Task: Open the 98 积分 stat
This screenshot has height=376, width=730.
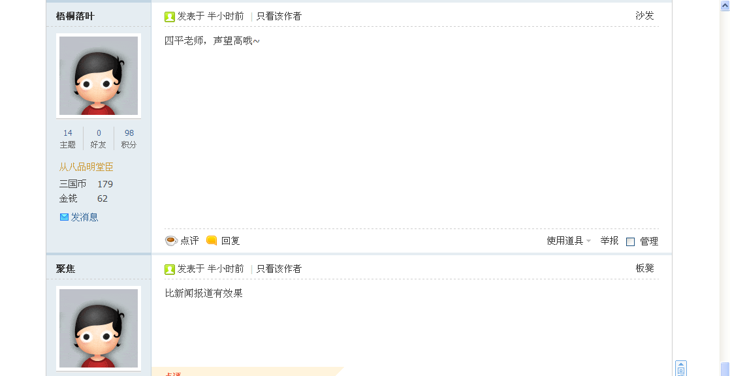Action: (129, 138)
